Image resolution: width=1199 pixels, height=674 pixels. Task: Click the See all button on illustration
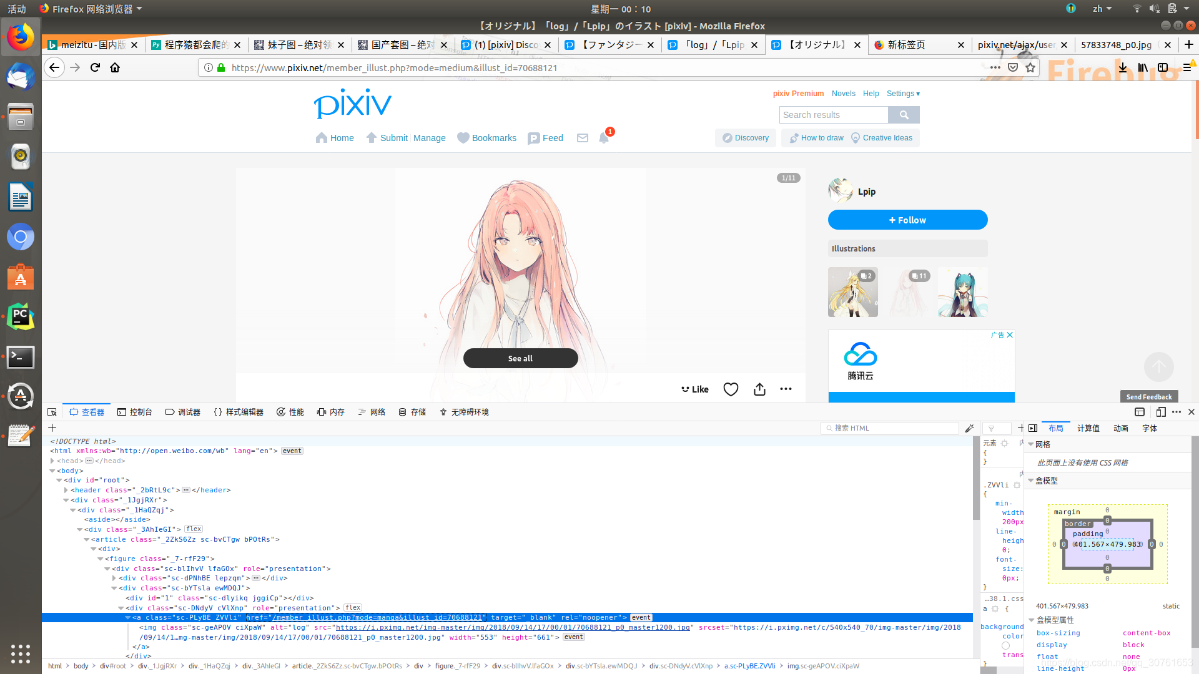tap(520, 358)
